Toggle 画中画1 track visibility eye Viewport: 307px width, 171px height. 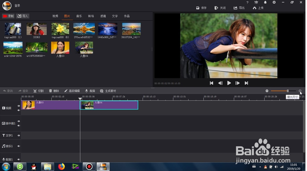click(19, 121)
